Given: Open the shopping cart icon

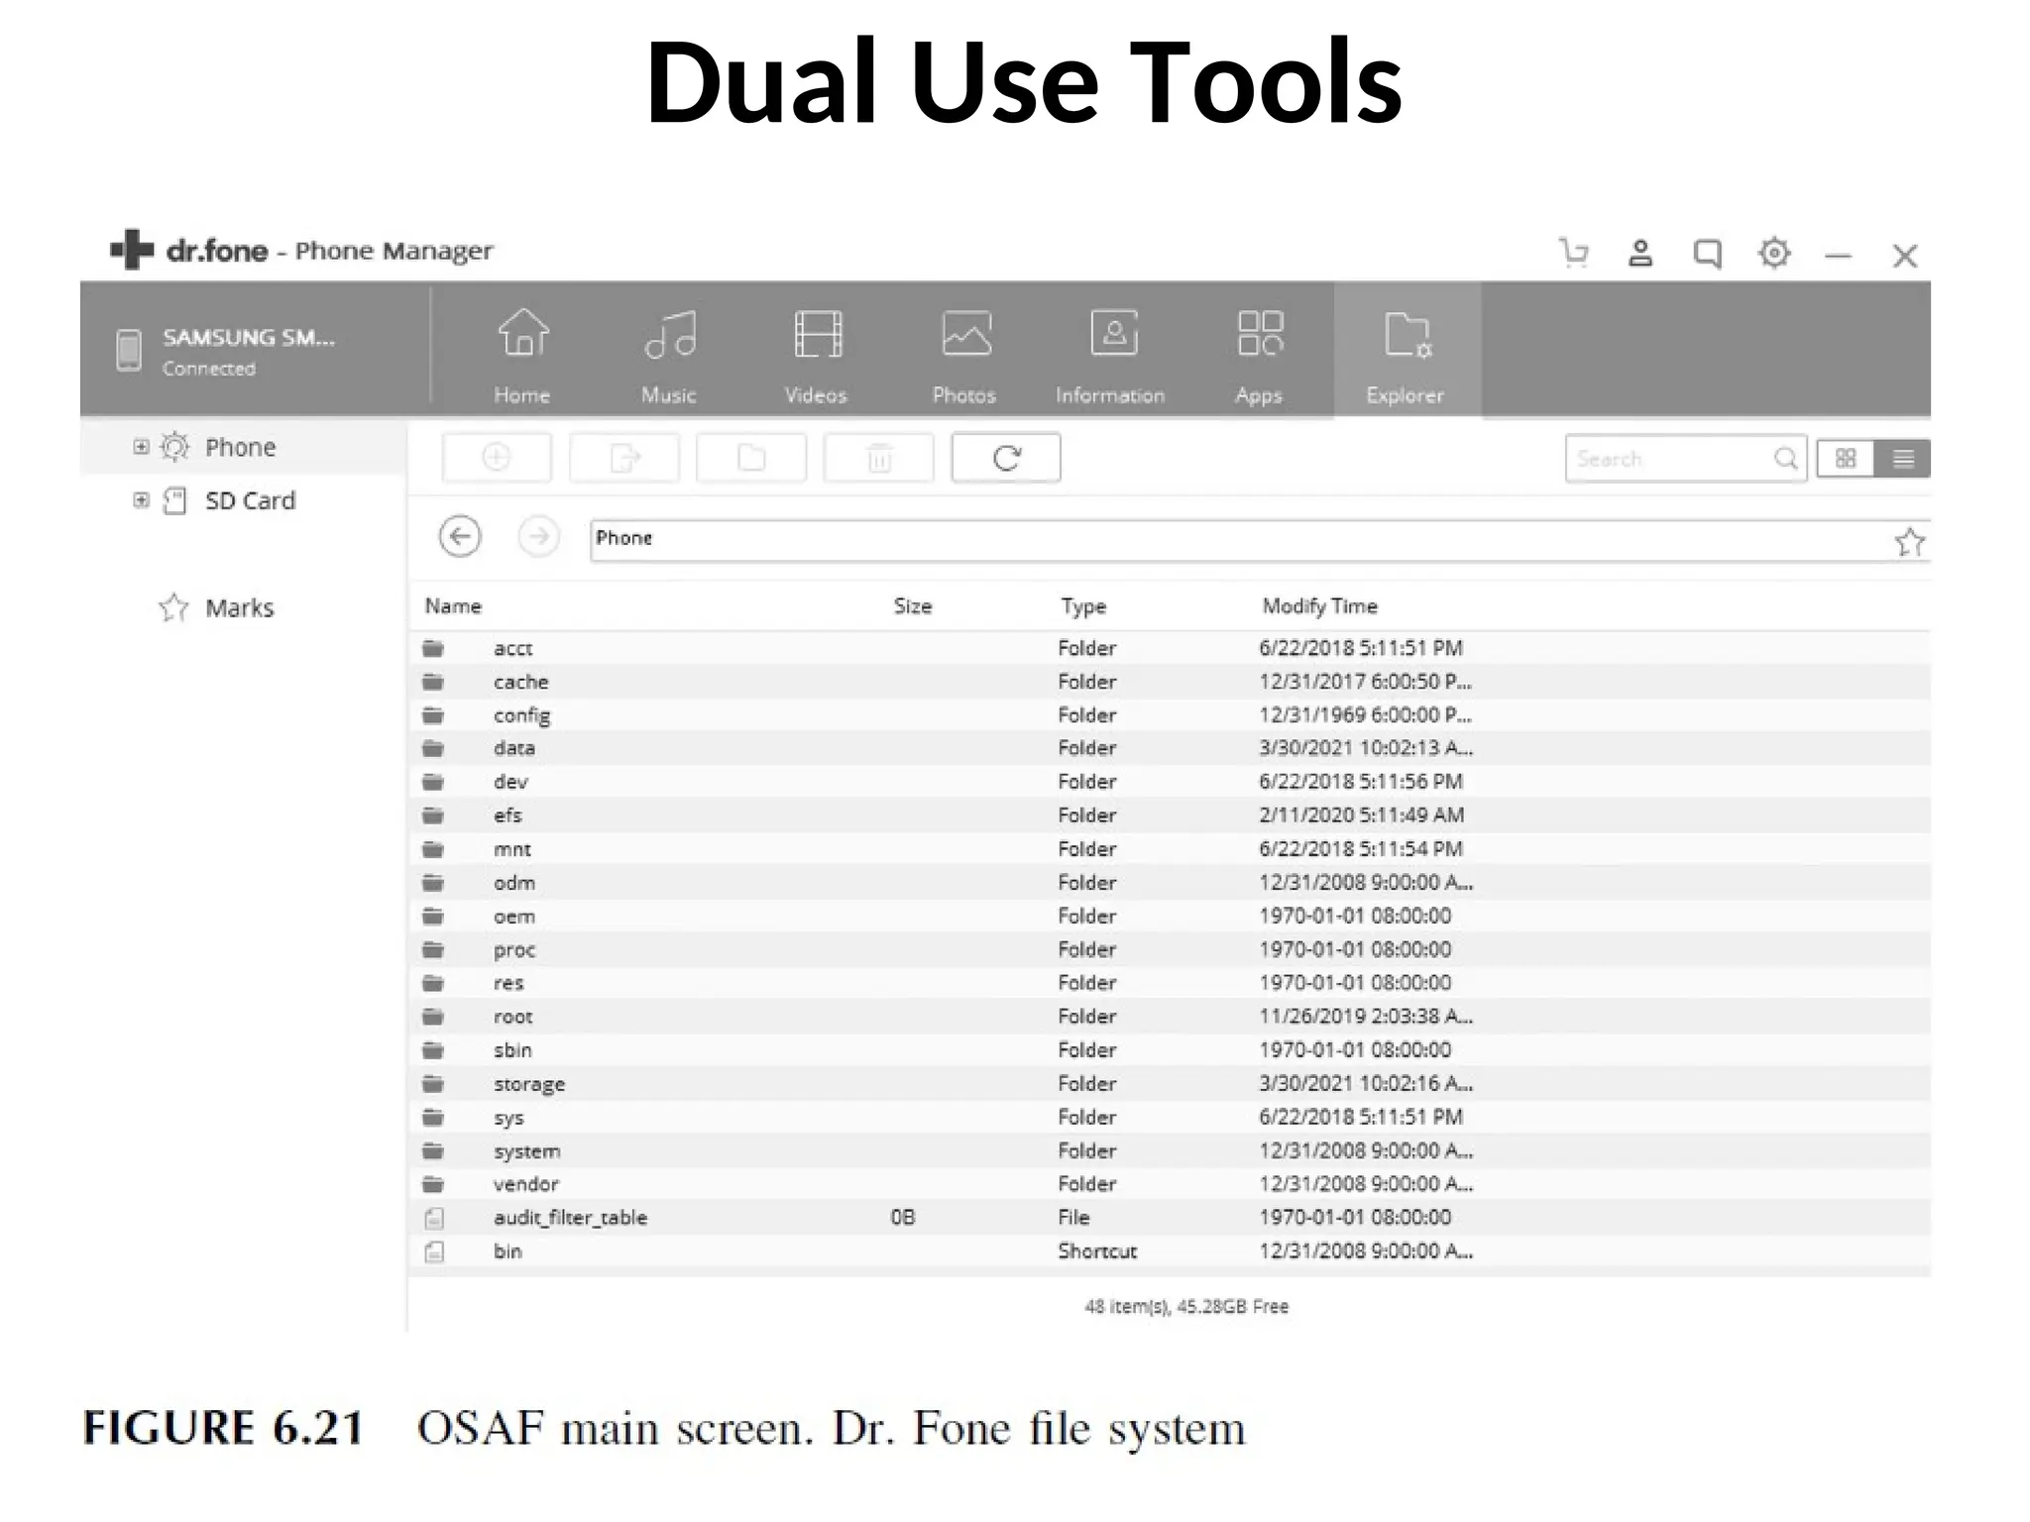Looking at the screenshot, I should point(1574,254).
